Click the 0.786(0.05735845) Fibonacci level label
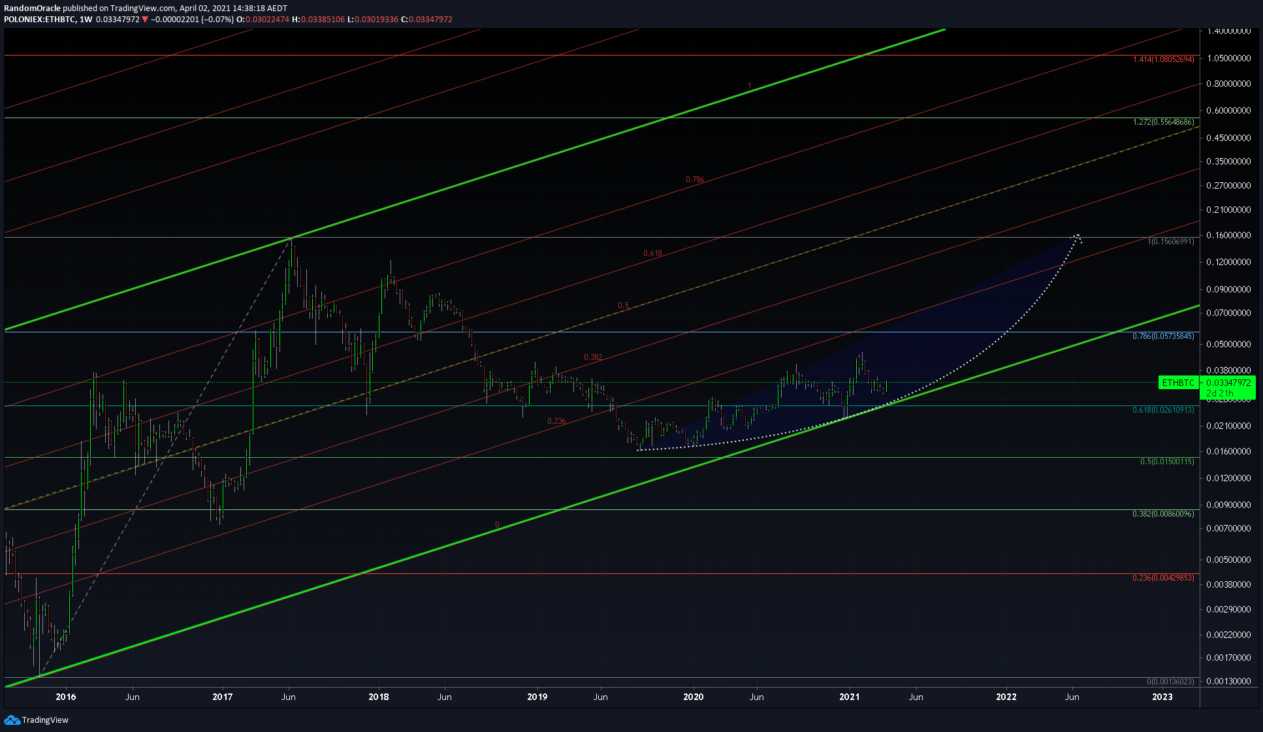The width and height of the screenshot is (1263, 732). tap(1163, 336)
